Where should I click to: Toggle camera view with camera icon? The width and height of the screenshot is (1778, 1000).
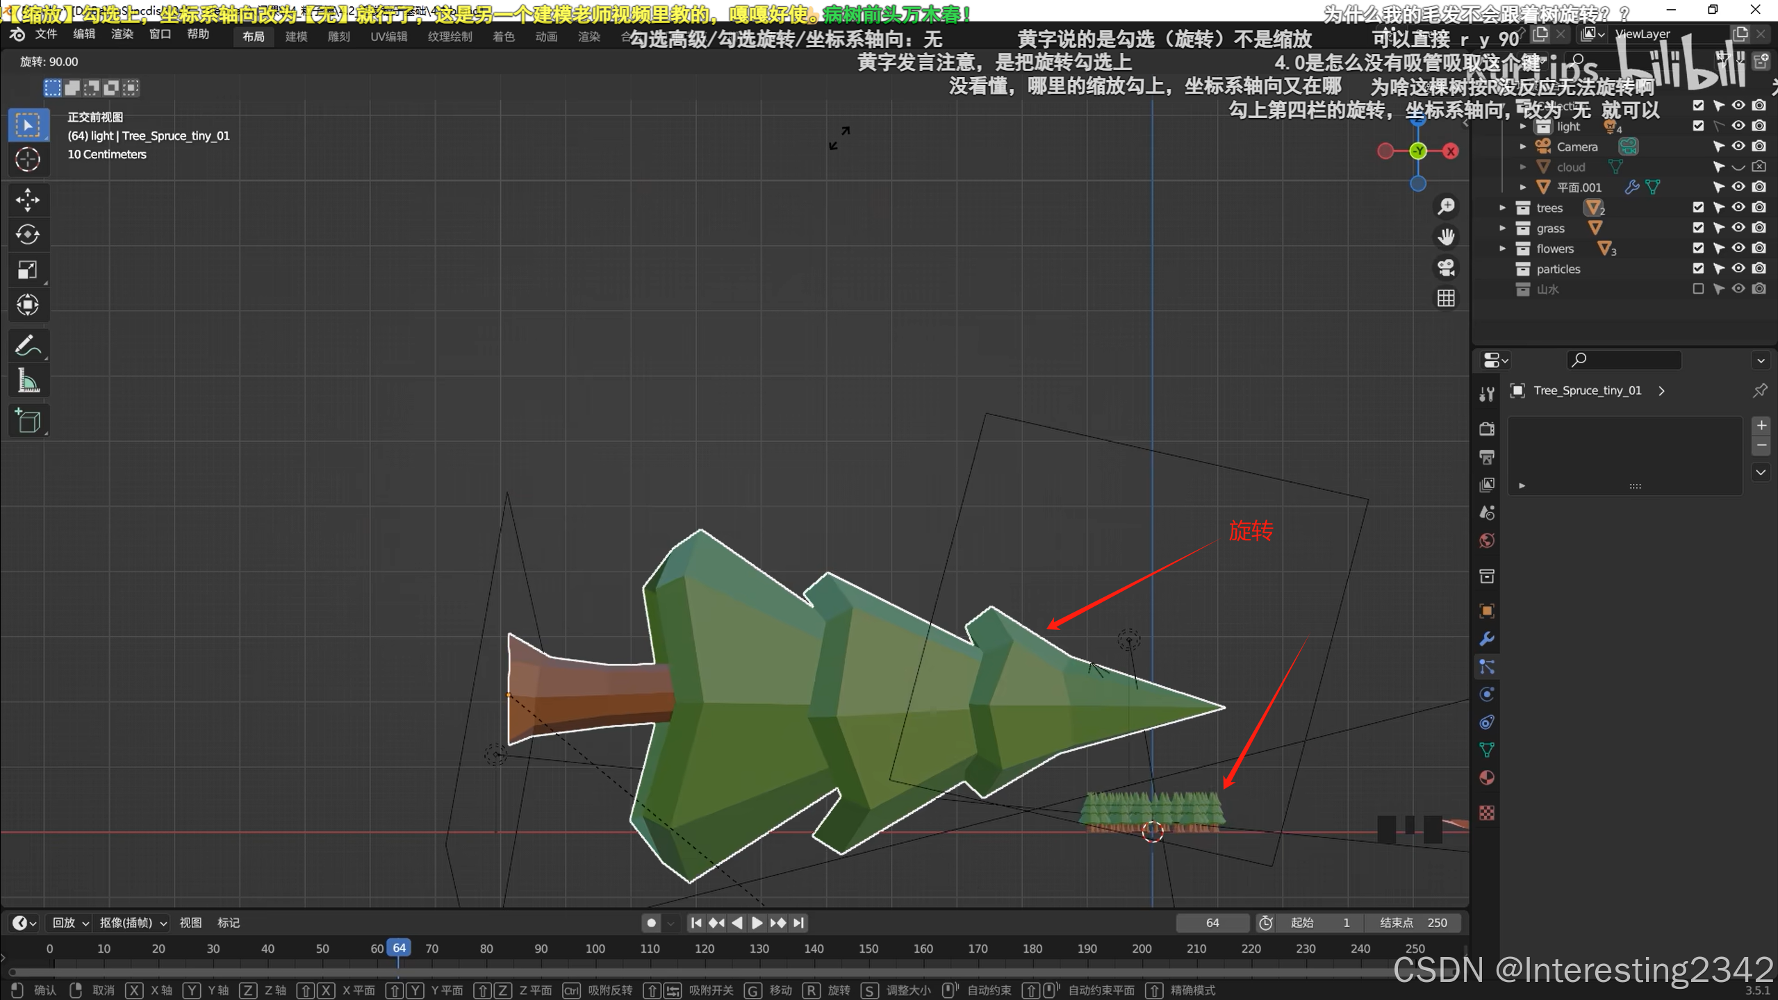click(x=1446, y=267)
